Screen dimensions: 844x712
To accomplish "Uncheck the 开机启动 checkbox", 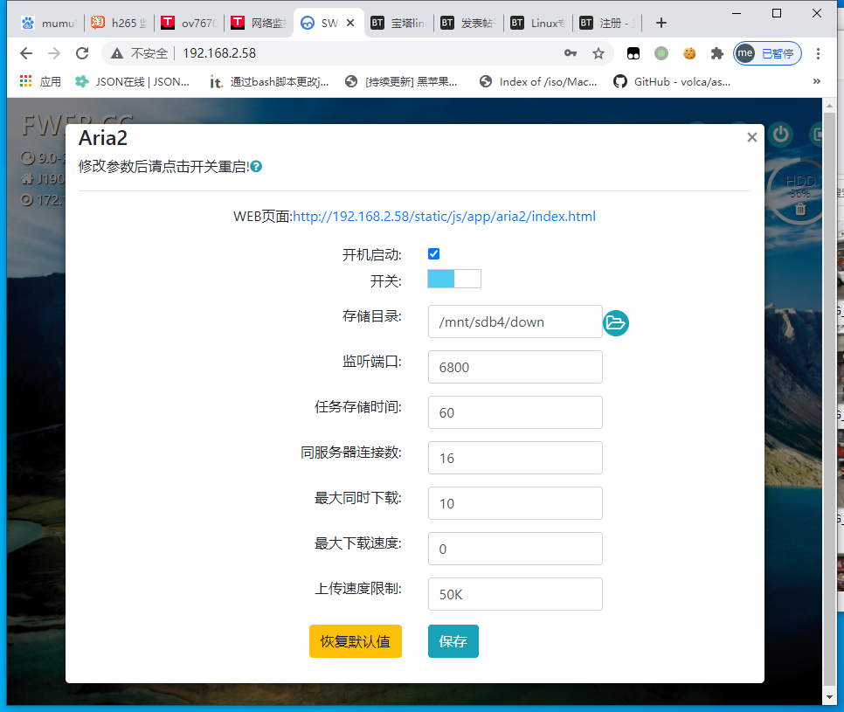I will point(433,254).
